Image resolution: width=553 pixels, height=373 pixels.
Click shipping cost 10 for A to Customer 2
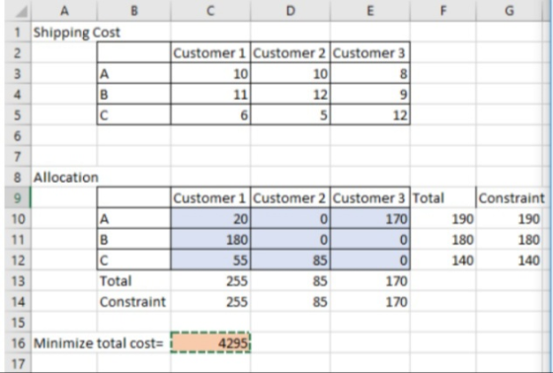coord(290,74)
